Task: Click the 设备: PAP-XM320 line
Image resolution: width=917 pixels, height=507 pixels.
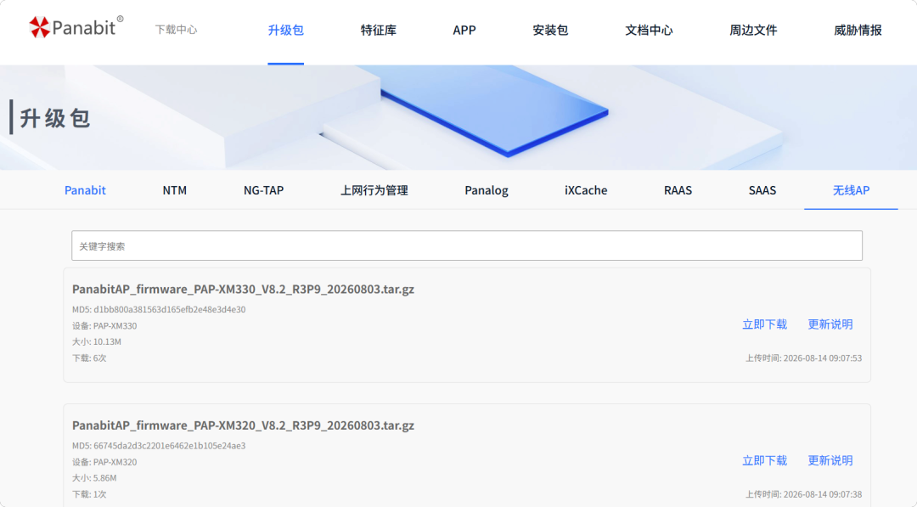Action: pyautogui.click(x=104, y=462)
